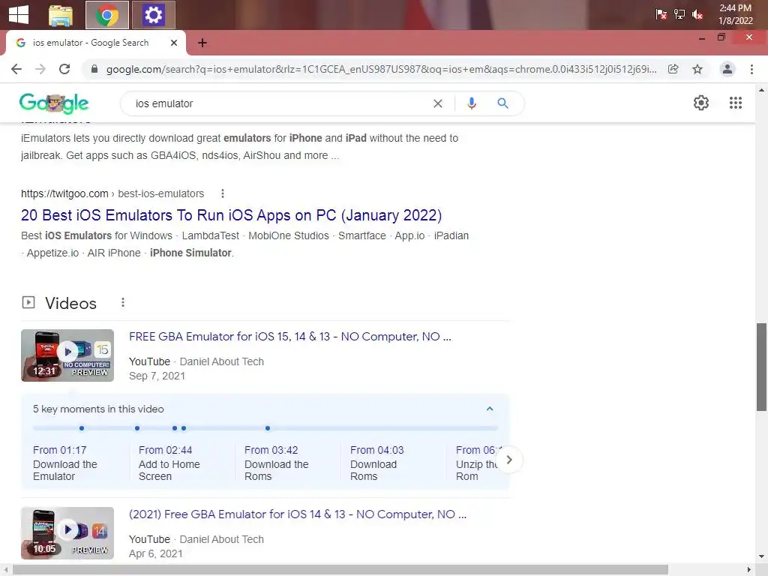Open a new Chrome tab
768x576 pixels.
point(202,43)
